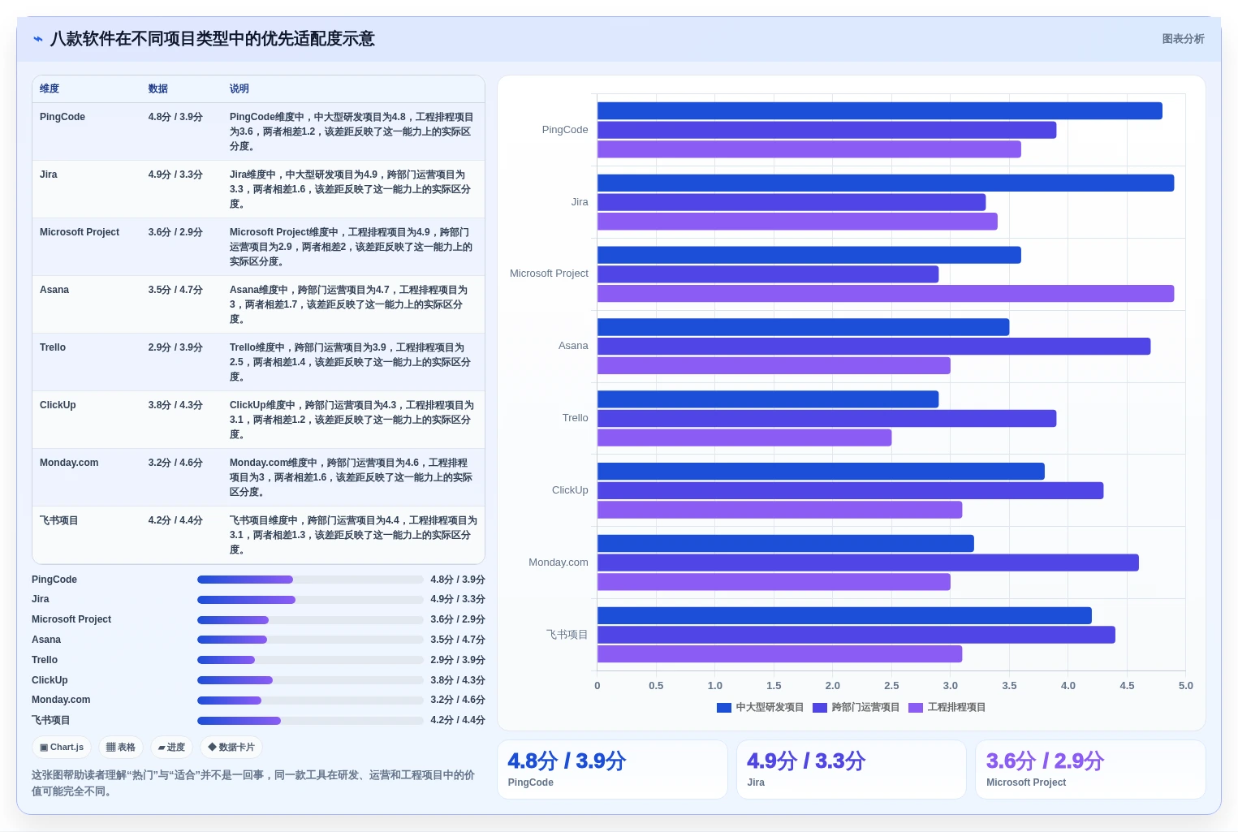Click the PingCode 中大型研发项目 chart bar
This screenshot has height=832, width=1238.
click(880, 111)
